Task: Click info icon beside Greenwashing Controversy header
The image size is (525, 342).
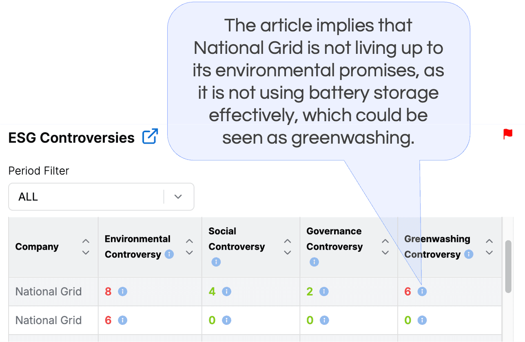Action: tap(469, 254)
